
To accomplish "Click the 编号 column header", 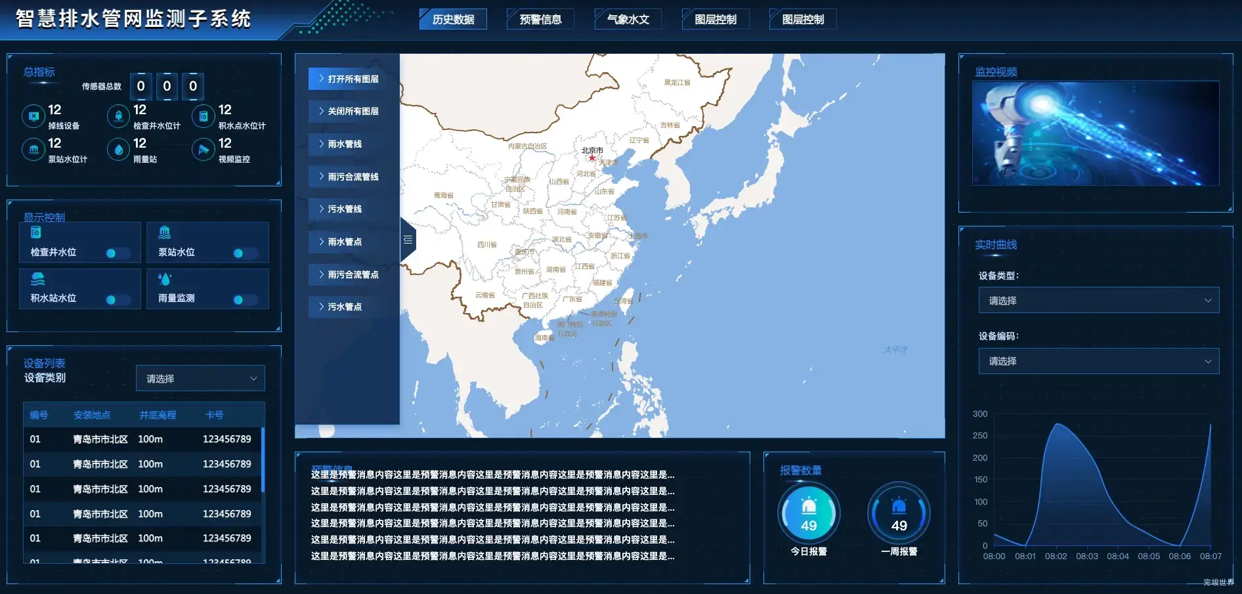I will [39, 415].
